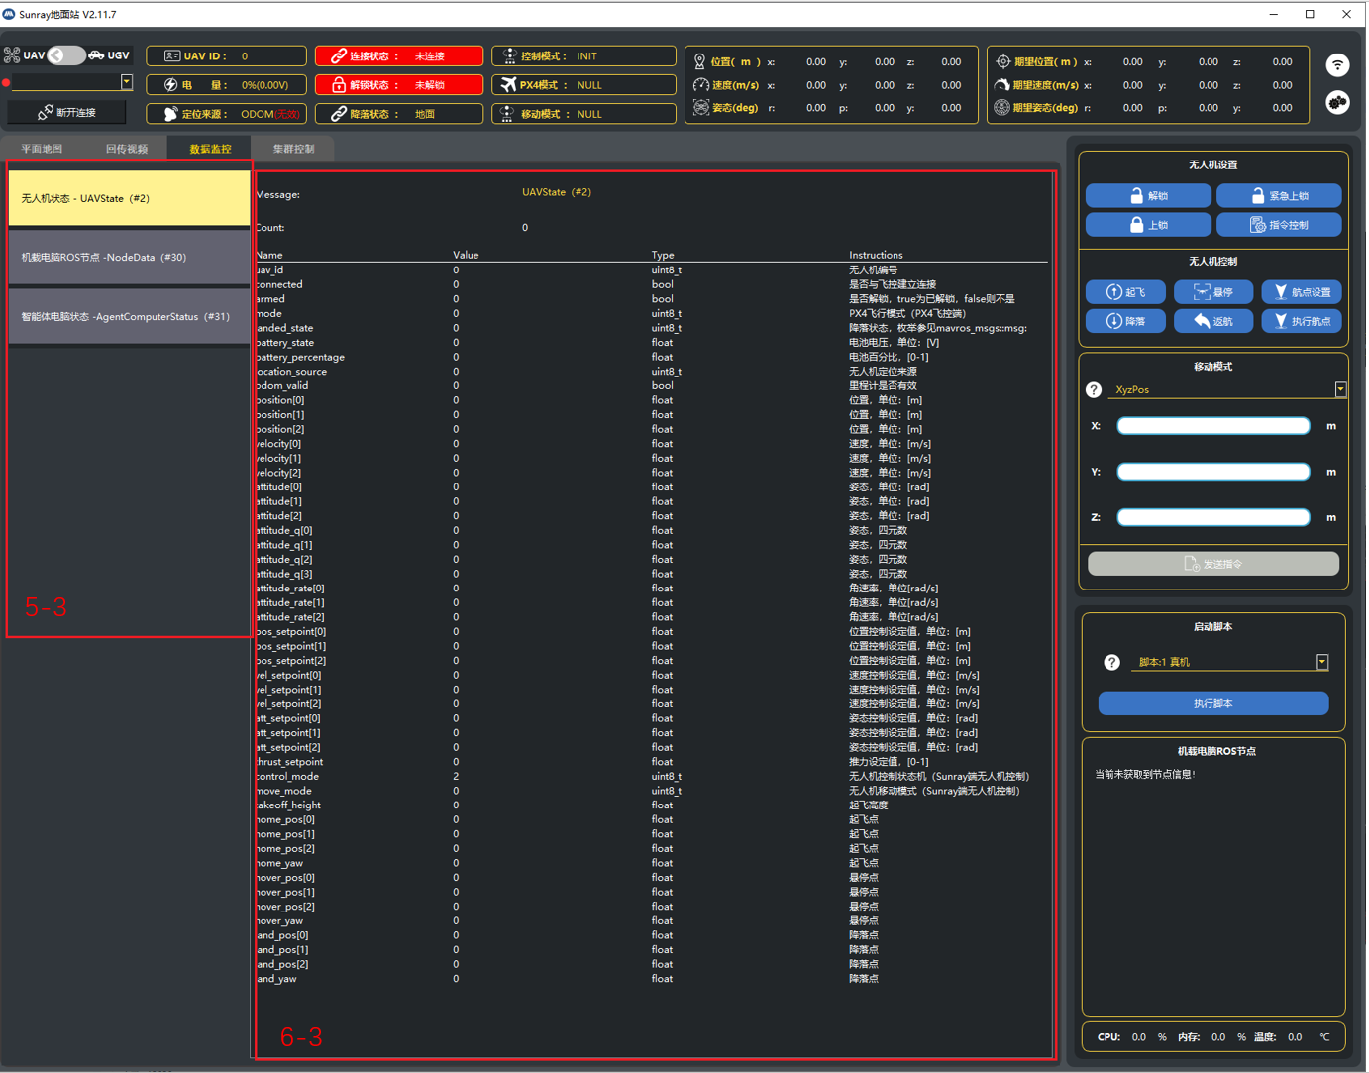Screen dimensions: 1369x1073
Task: Click the help icon beside 脚本:1 真机
Action: point(1111,662)
